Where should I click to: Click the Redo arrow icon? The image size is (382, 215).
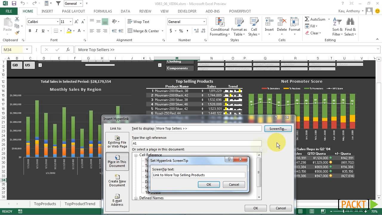tap(35, 4)
